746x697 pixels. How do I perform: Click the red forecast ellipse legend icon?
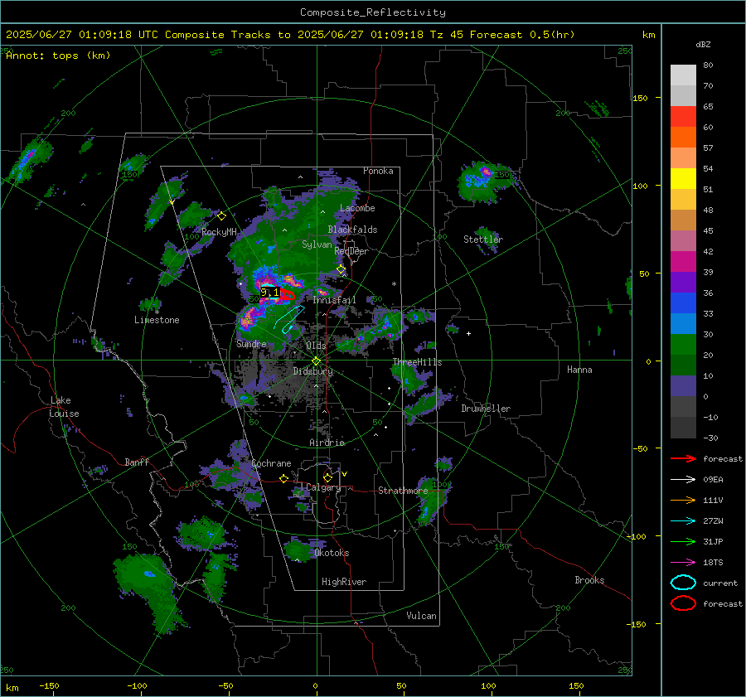(x=683, y=603)
